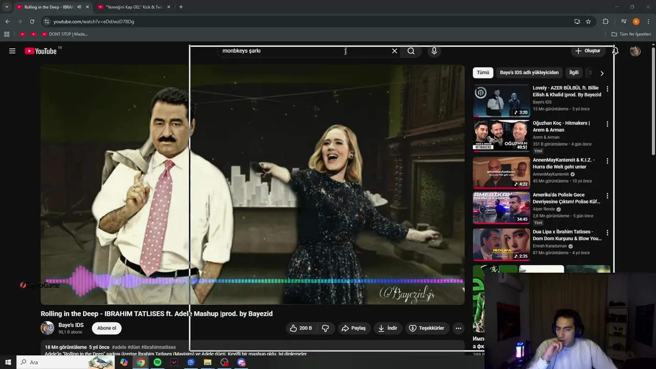Viewport: 656px width, 369px height.
Task: Clear the search box with the X
Action: [395, 51]
